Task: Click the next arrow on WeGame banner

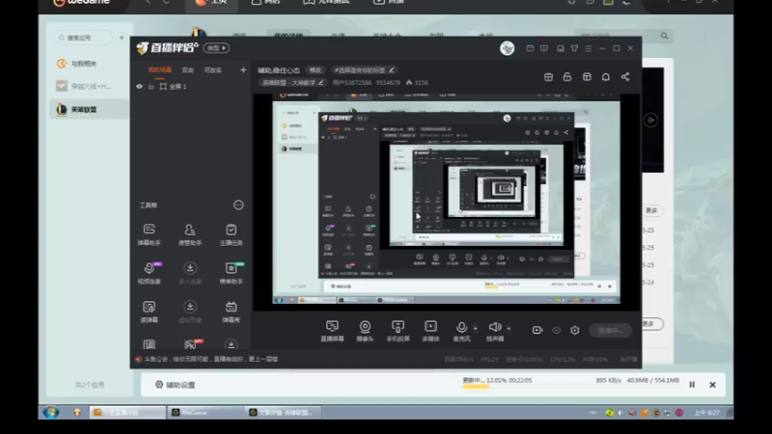Action: 650,120
